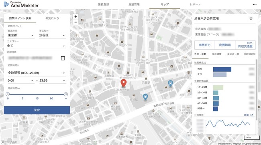261x145 pixels.
Task: Switch to the レポート menu tab
Action: pos(195,4)
